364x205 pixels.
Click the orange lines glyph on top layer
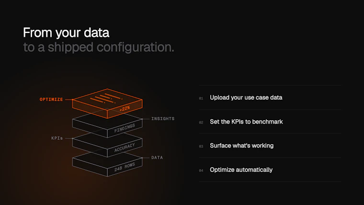pos(106,98)
